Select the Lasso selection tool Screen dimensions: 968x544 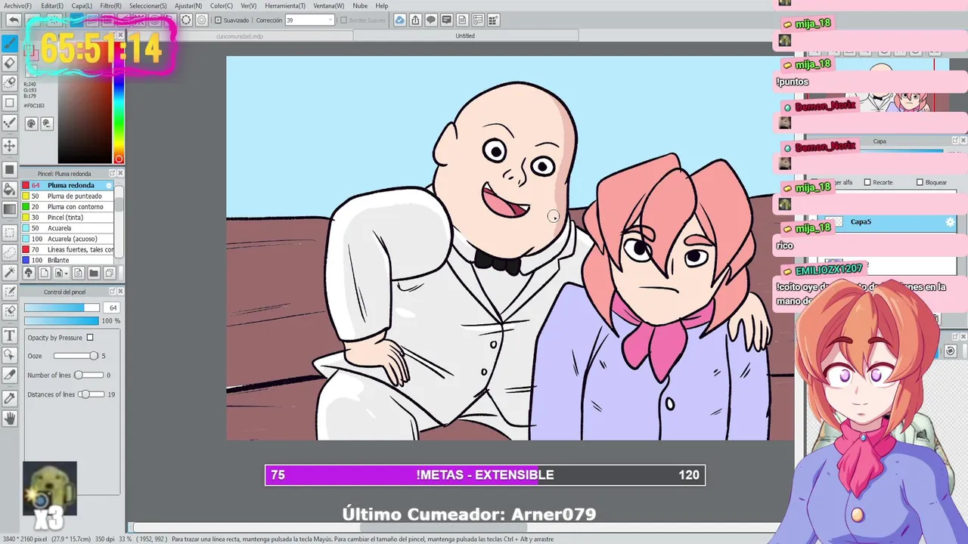click(10, 252)
